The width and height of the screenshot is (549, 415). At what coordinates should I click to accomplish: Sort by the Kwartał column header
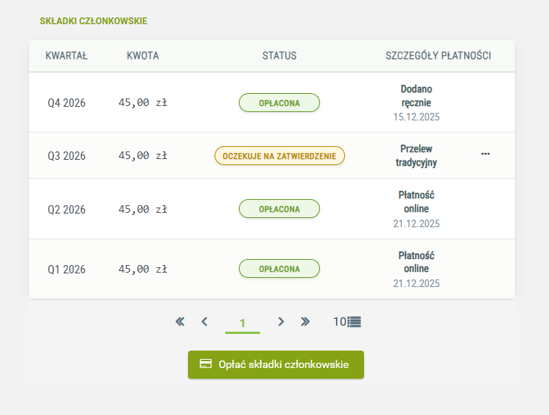(x=67, y=55)
